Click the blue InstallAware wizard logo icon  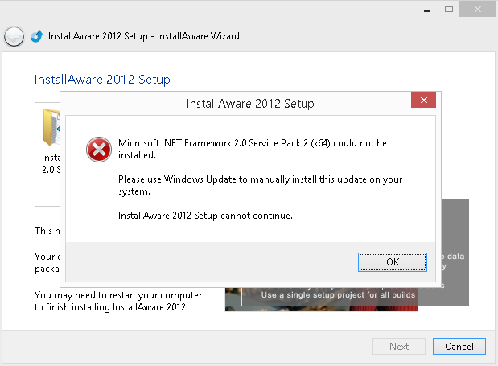37,36
